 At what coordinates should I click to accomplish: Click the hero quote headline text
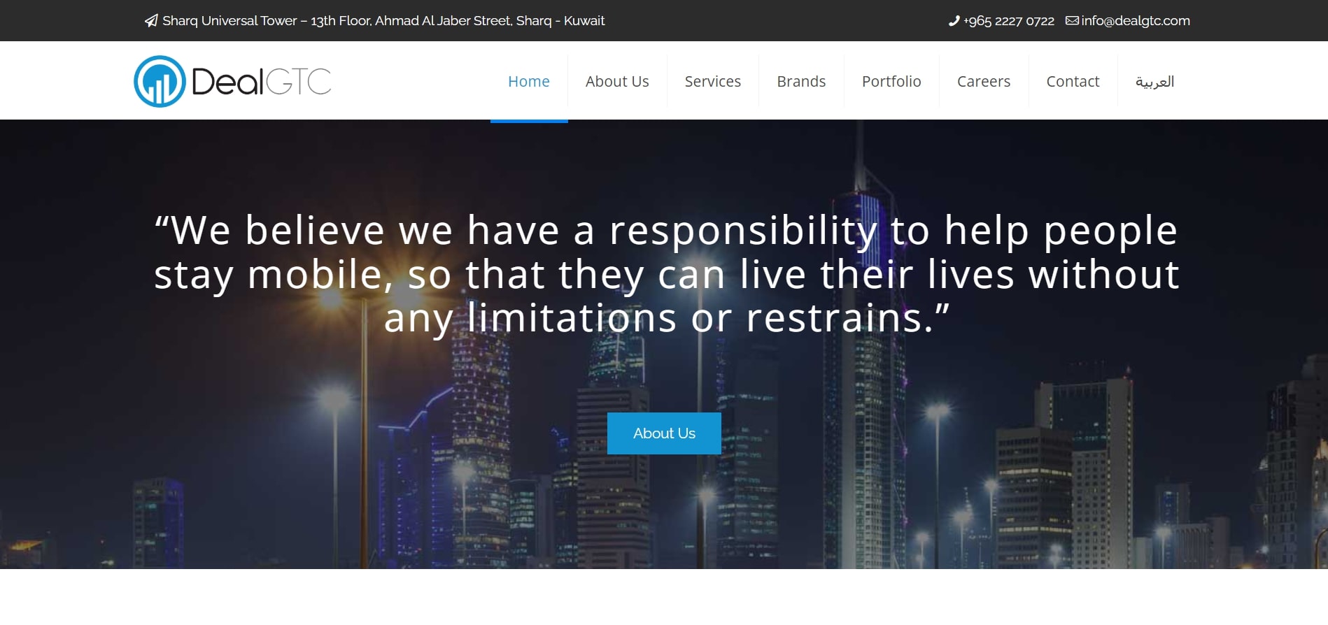pyautogui.click(x=666, y=273)
